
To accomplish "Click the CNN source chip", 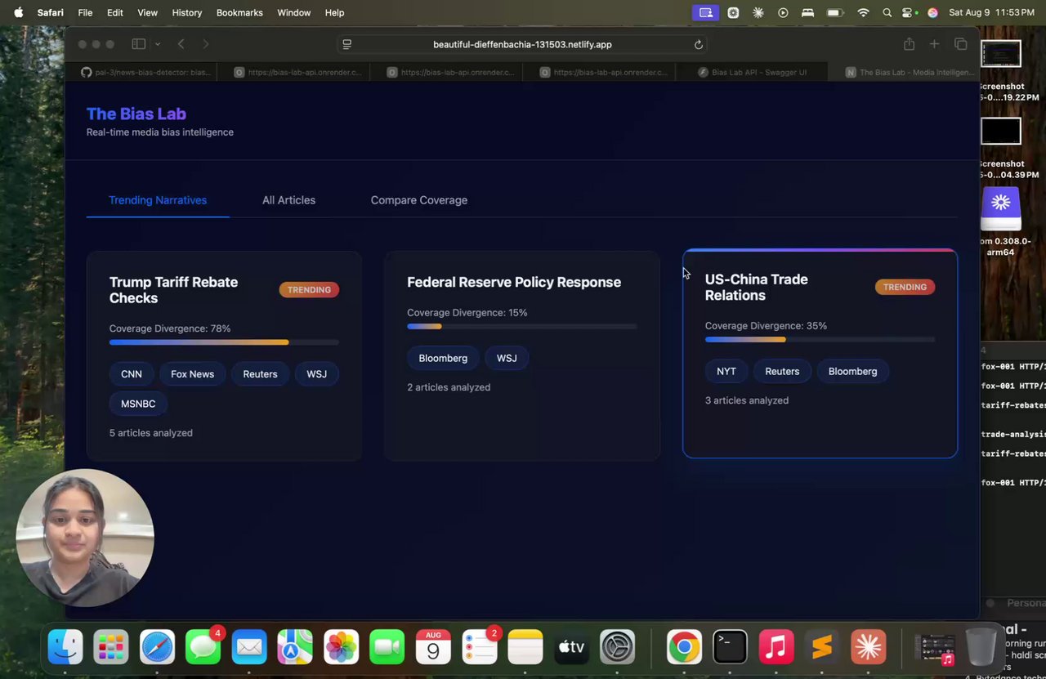I will [x=132, y=374].
